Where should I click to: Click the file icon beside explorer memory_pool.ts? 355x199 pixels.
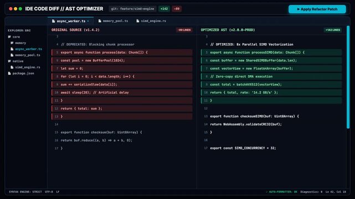12,55
